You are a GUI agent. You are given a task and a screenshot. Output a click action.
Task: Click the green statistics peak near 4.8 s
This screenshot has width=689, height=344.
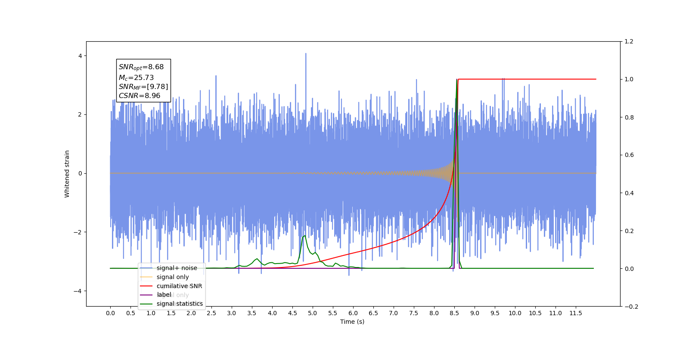pos(305,236)
